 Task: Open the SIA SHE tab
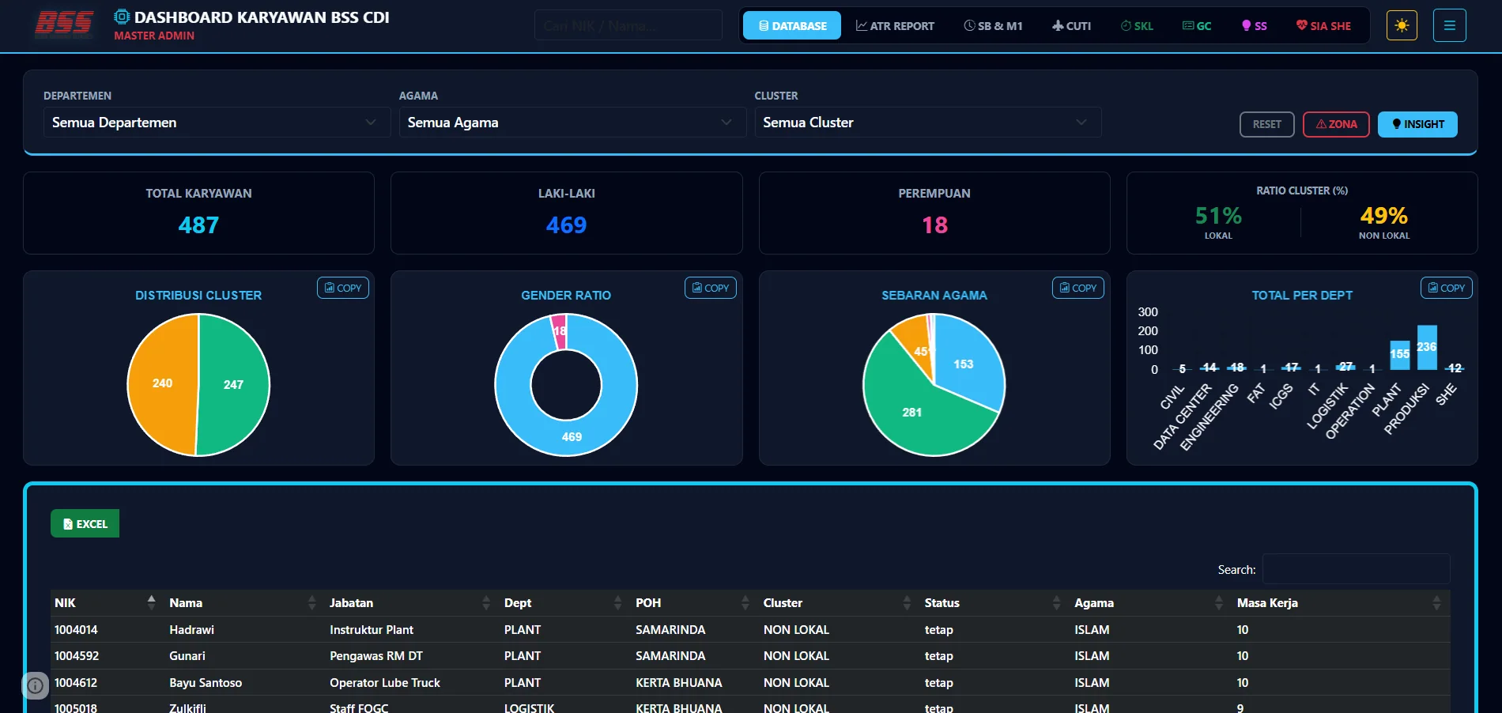[x=1323, y=25]
